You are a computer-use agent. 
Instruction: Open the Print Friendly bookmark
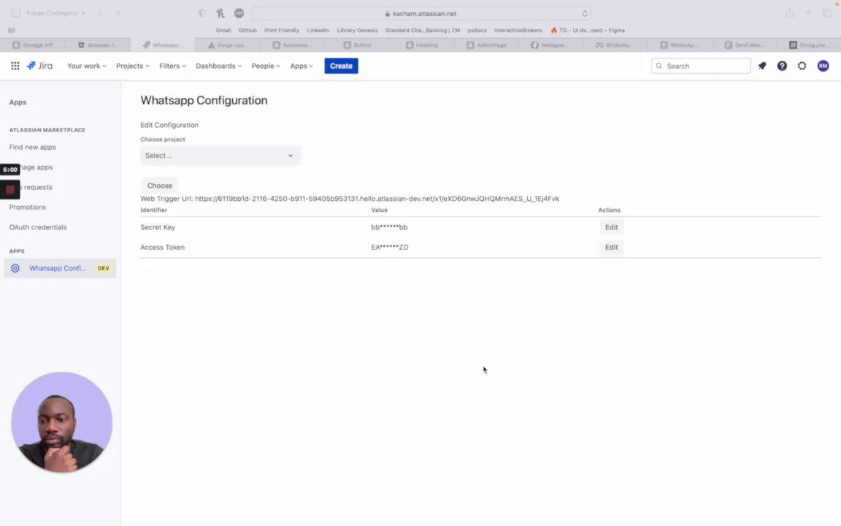click(x=282, y=30)
